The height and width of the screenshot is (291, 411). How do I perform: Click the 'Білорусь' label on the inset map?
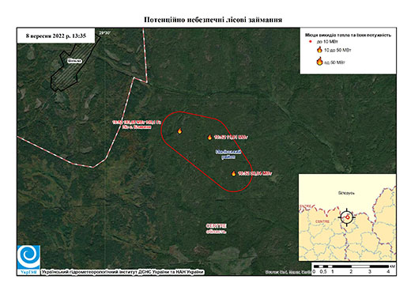coord(346,193)
